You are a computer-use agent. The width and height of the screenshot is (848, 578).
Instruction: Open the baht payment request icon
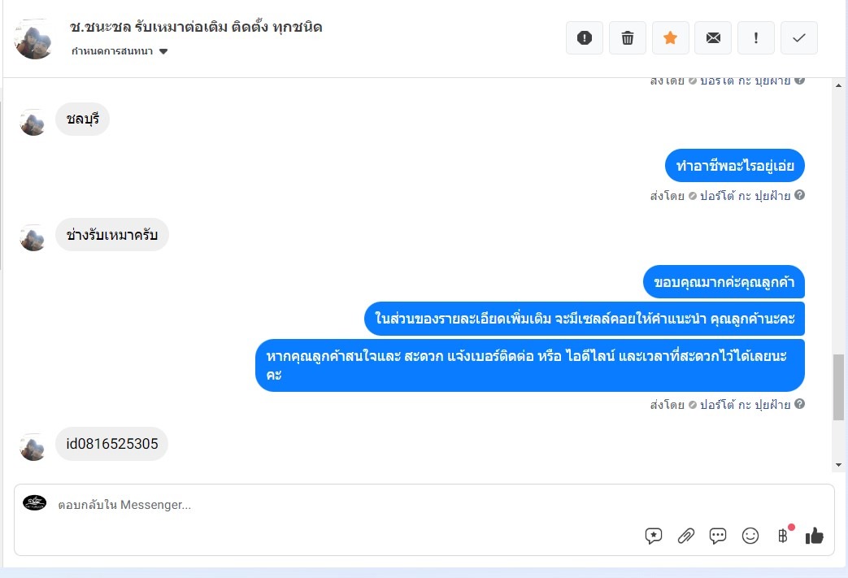coord(783,536)
